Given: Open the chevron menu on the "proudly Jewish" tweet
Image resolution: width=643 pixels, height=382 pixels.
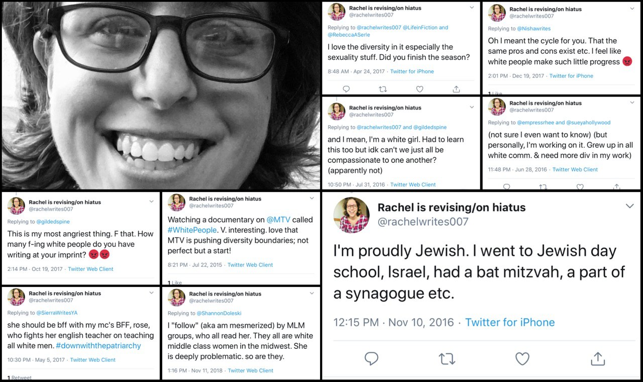Looking at the screenshot, I should point(629,206).
